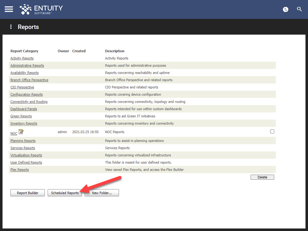This screenshot has width=308, height=231.
Task: Open Dashboard Panels link
Action: click(x=24, y=109)
